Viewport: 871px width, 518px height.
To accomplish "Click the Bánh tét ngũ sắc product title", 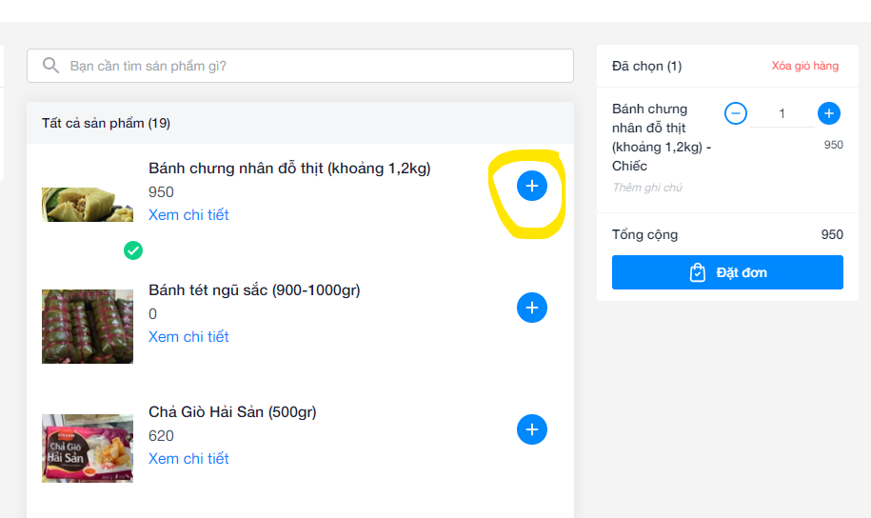I will click(254, 289).
